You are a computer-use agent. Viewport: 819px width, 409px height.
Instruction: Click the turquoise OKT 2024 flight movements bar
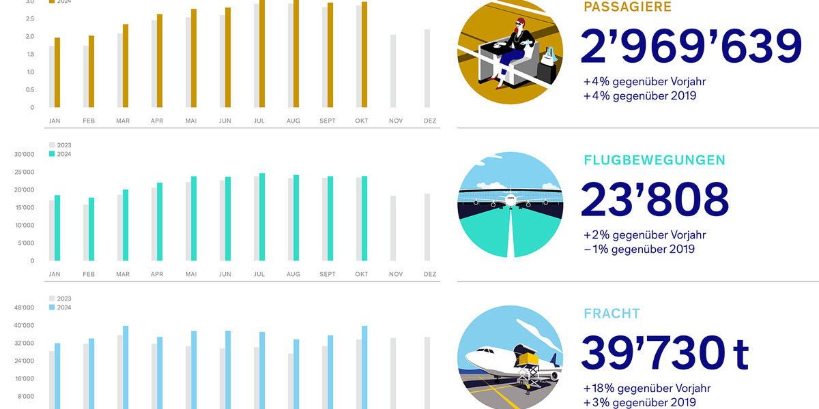tap(364, 218)
